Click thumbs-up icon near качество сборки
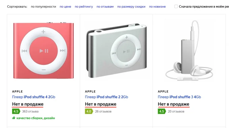This screenshot has width=229, height=128. coord(13,118)
